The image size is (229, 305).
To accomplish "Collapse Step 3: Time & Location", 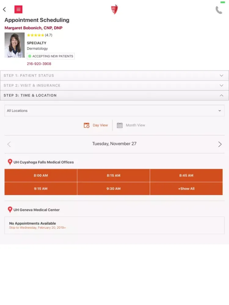I will 114,95.
